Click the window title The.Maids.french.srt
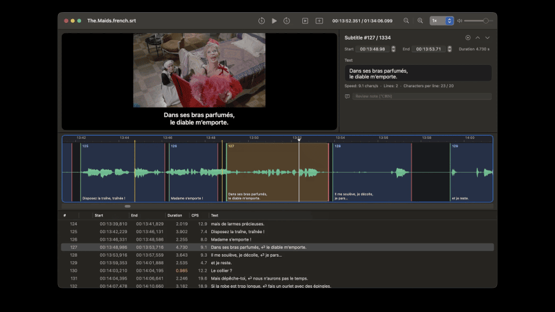Image resolution: width=555 pixels, height=312 pixels. tap(112, 20)
